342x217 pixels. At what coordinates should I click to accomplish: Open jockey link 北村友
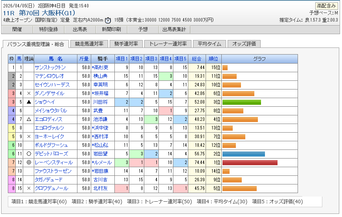[100, 188]
